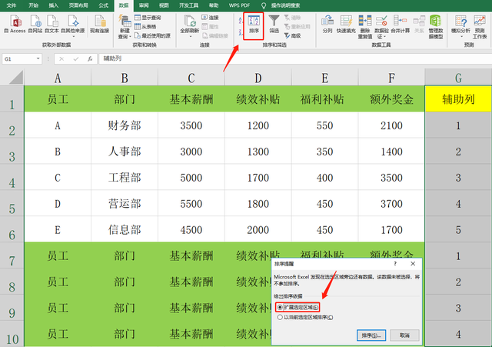This screenshot has height=347, width=492.
Task: Switch to the WPS PDF tab
Action: [239, 5]
